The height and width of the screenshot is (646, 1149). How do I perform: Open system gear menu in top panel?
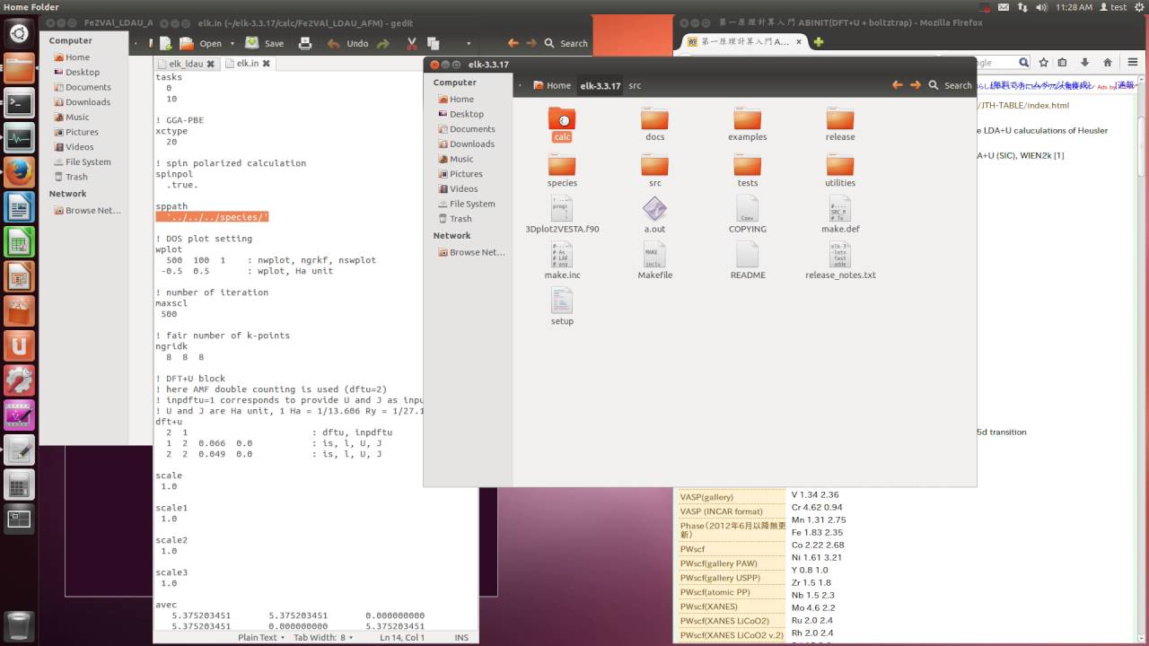1139,7
